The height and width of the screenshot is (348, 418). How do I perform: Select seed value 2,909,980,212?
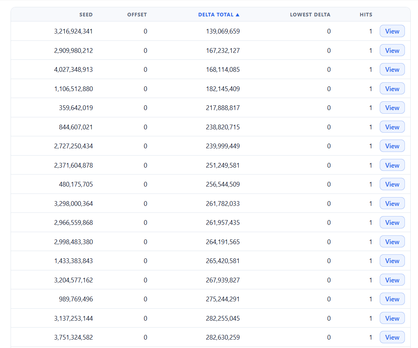click(73, 50)
